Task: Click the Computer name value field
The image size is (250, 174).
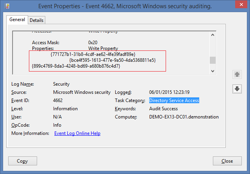Action: tap(184, 117)
